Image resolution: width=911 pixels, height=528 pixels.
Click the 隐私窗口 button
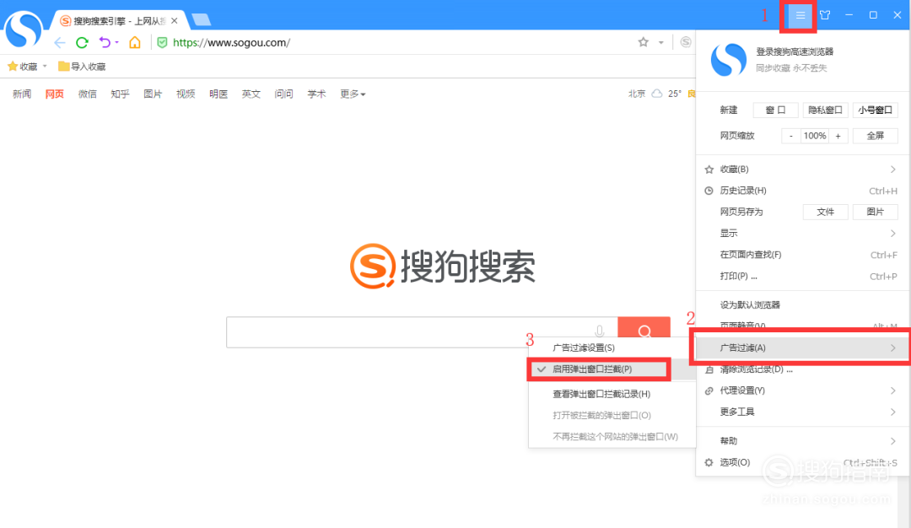click(x=825, y=110)
